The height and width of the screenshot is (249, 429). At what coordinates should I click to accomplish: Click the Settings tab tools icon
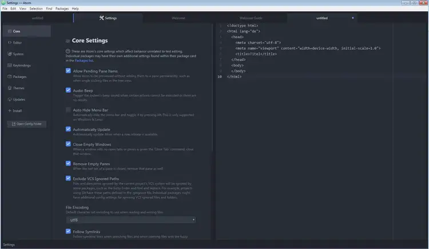point(101,18)
